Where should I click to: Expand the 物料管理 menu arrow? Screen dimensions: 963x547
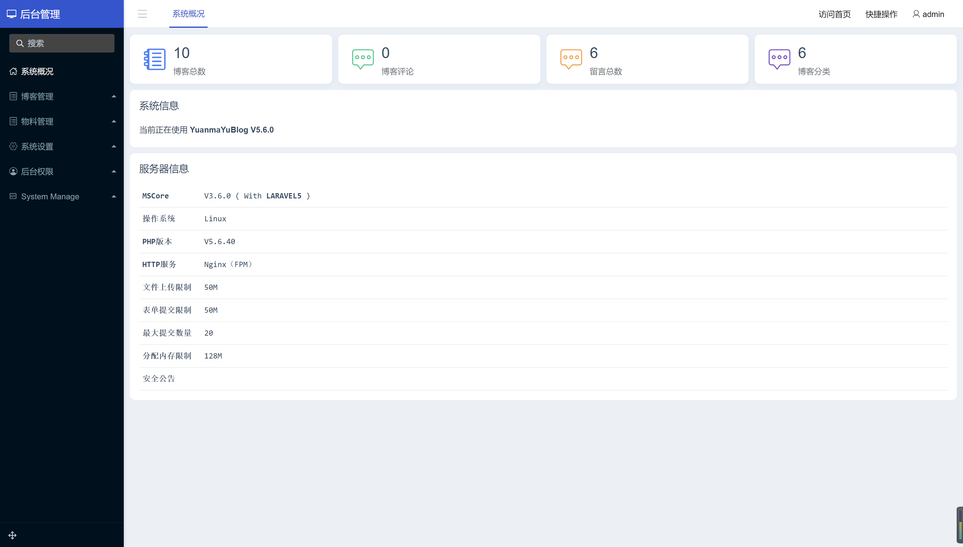tap(114, 121)
